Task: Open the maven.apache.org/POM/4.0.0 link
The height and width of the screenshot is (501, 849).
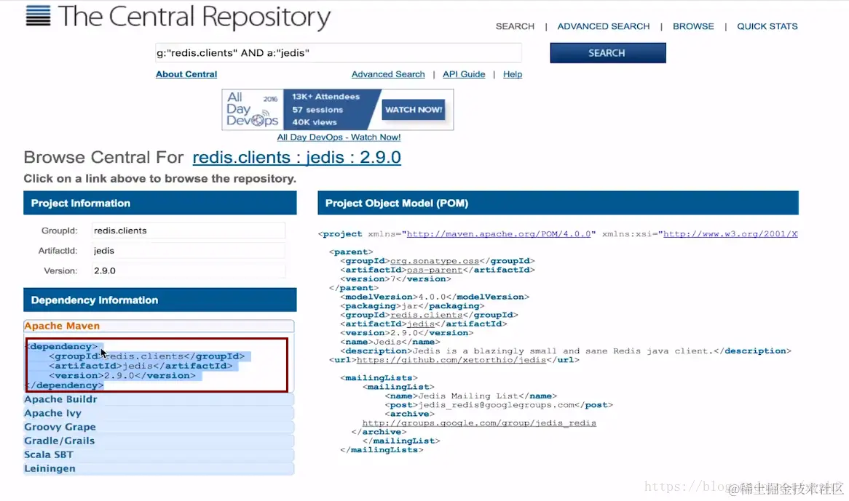Action: tap(498, 234)
